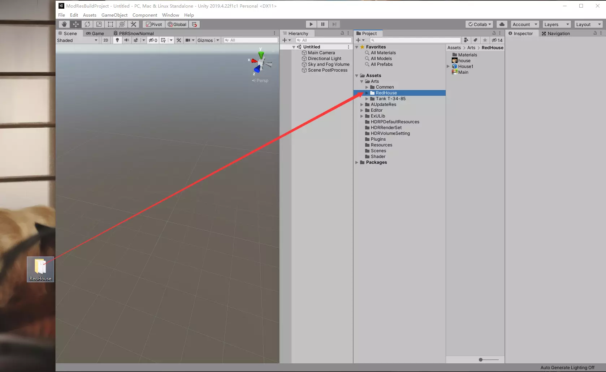Open the Component menu
Screen dimensions: 606x372
pyautogui.click(x=145, y=15)
